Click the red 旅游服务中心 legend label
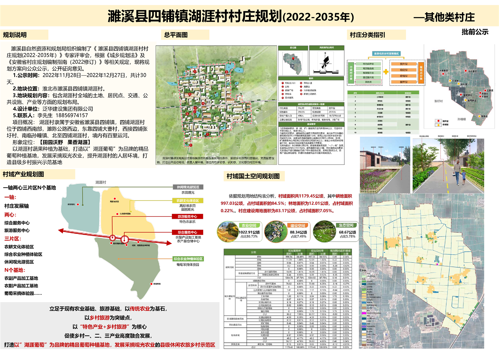499x352 pixels. pyautogui.click(x=188, y=216)
